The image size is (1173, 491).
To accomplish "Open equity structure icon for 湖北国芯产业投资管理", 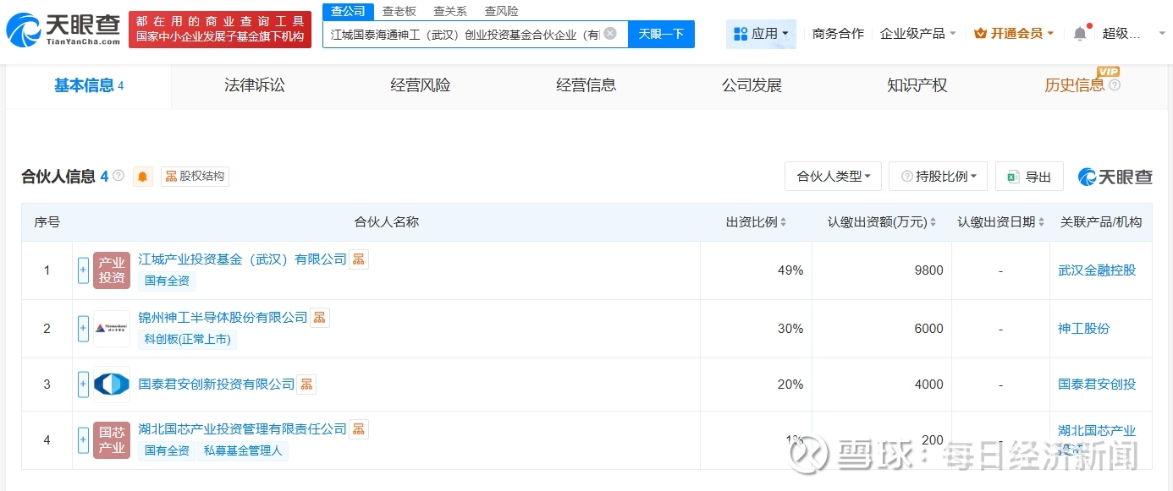I will pos(359,429).
